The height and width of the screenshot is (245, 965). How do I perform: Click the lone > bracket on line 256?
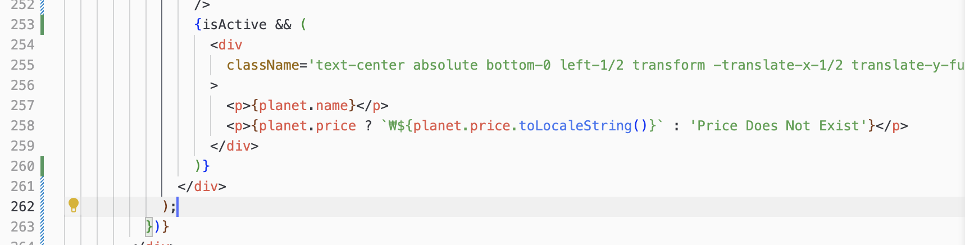click(214, 85)
